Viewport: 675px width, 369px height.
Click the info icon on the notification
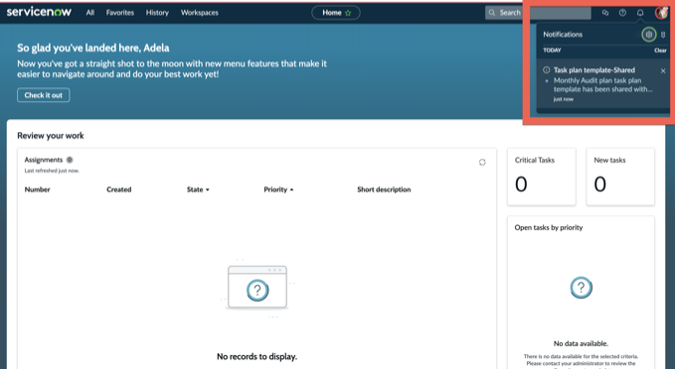click(x=547, y=70)
